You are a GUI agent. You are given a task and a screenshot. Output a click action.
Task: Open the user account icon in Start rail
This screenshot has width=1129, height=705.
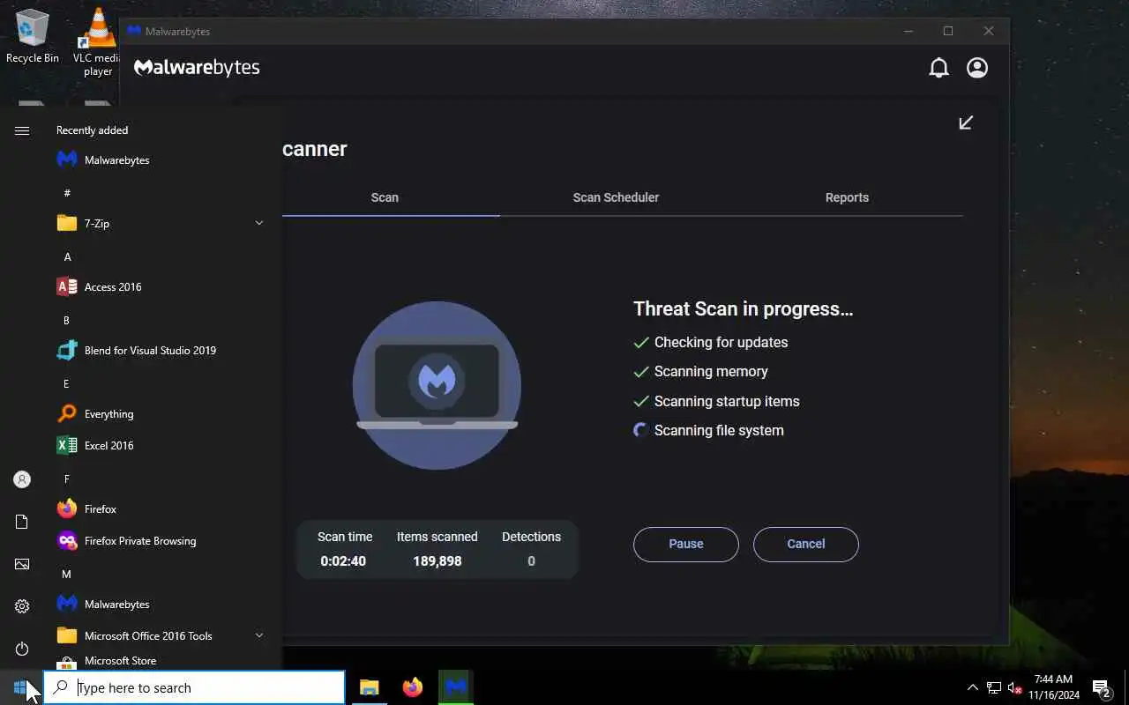click(x=22, y=479)
